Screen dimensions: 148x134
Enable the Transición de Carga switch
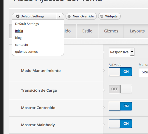(x=120, y=89)
